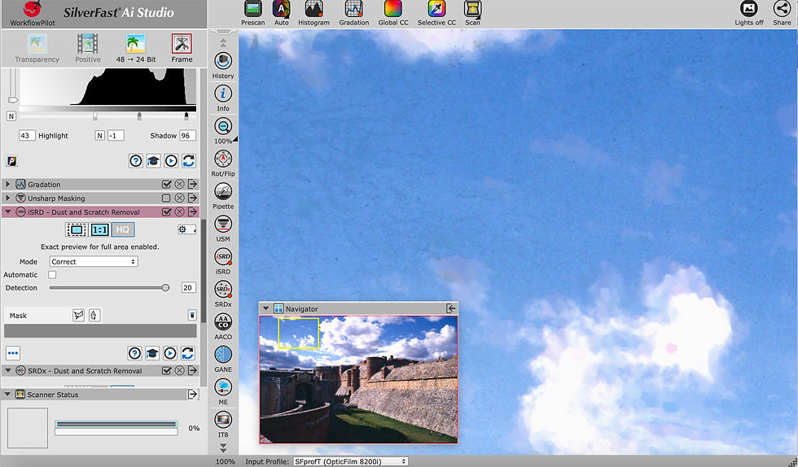This screenshot has height=467, width=798.
Task: Open iSRD expert settings gear
Action: 186,229
